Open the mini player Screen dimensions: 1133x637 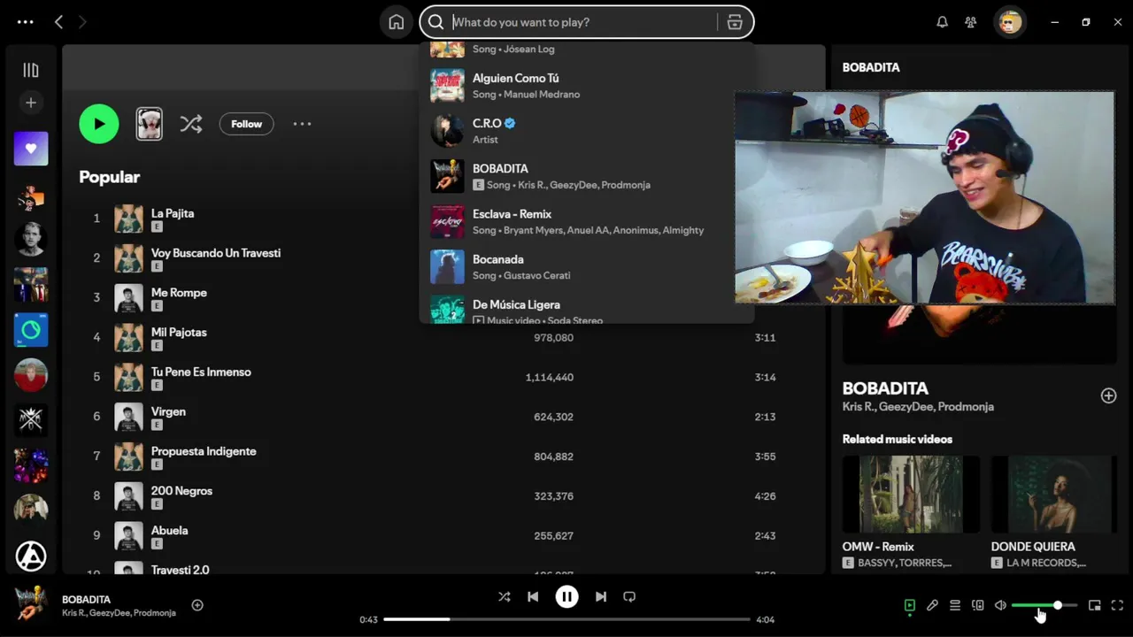pos(1094,605)
